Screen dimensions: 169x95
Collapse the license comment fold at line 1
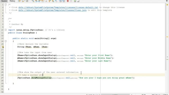(x=6, y=4)
